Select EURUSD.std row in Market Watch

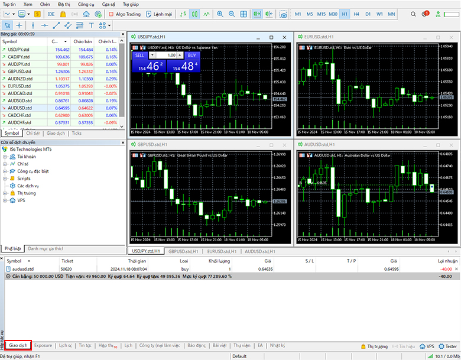pos(59,86)
